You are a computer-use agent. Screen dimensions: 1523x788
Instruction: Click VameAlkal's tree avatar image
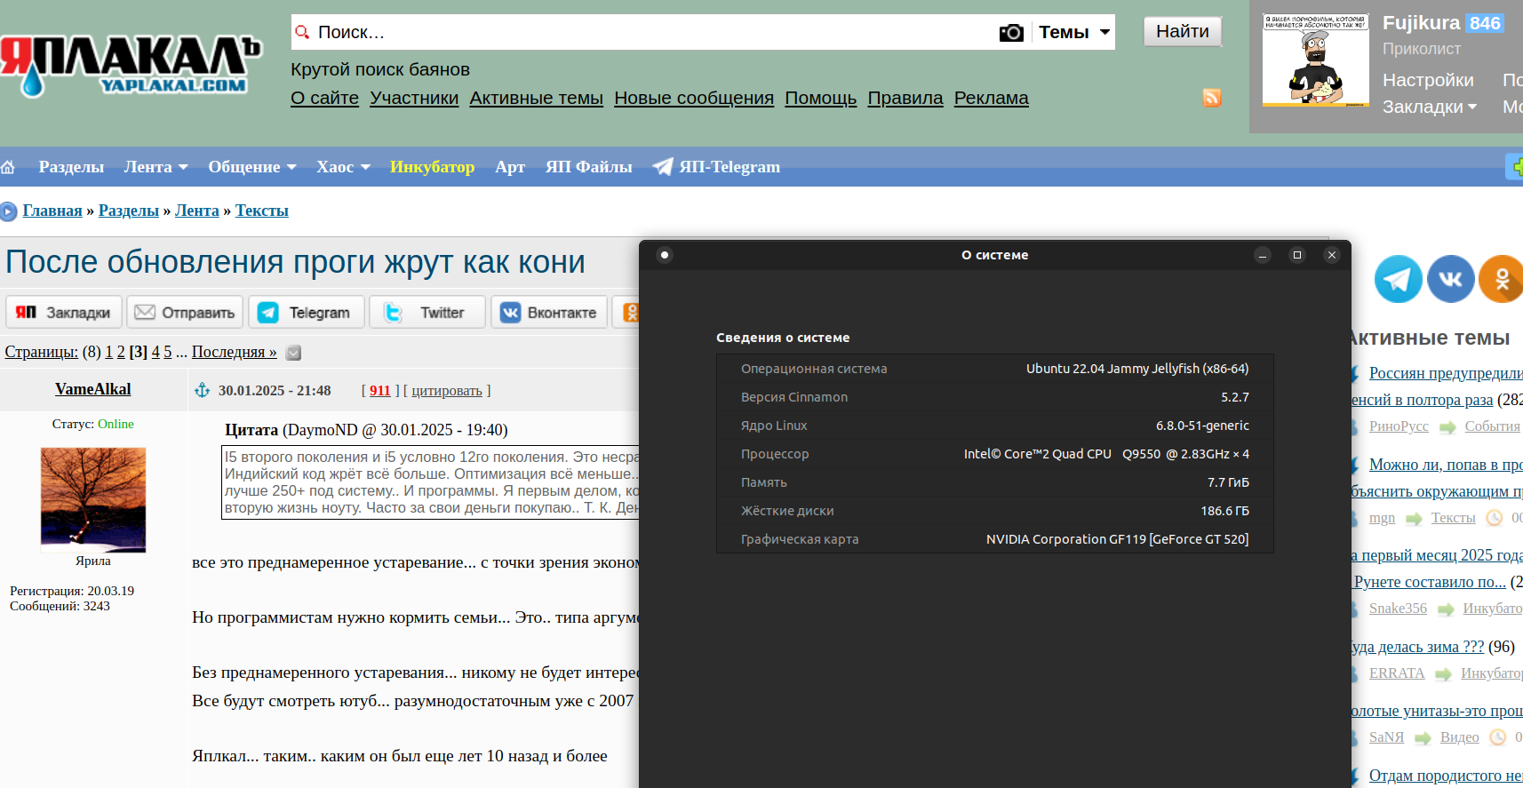pos(93,499)
